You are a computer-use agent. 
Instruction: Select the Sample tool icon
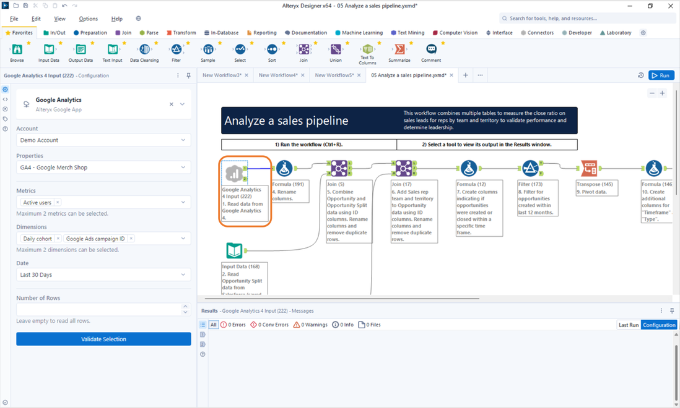(x=208, y=49)
